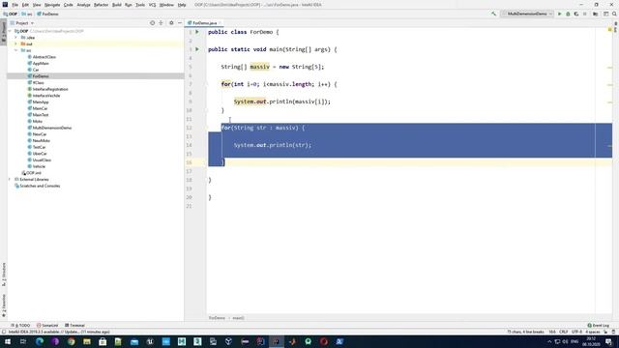Click OOP breadcrumb in navigation bar
This screenshot has height=348, width=619.
pyautogui.click(x=11, y=14)
